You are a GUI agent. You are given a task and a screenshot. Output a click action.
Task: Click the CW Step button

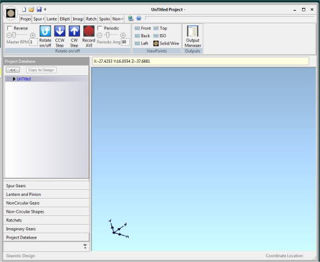point(74,36)
